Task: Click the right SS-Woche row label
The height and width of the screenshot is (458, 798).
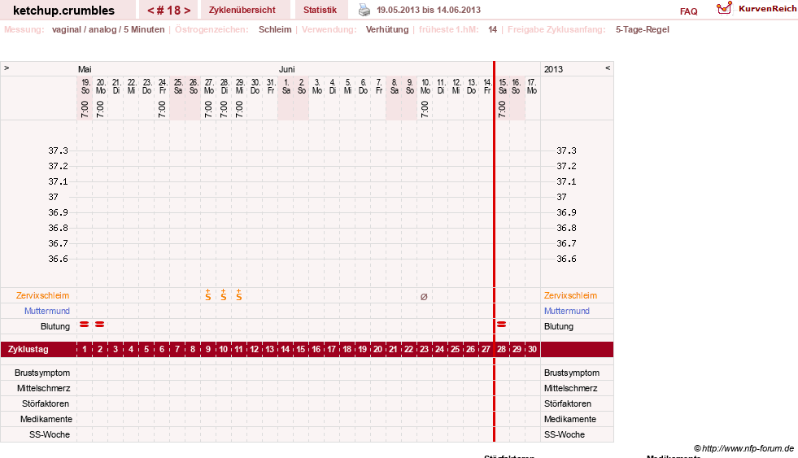Action: (x=565, y=434)
